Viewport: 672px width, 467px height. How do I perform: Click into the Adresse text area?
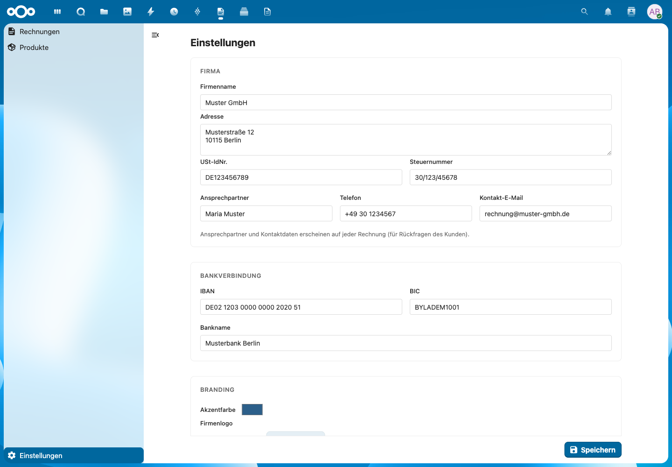point(406,140)
